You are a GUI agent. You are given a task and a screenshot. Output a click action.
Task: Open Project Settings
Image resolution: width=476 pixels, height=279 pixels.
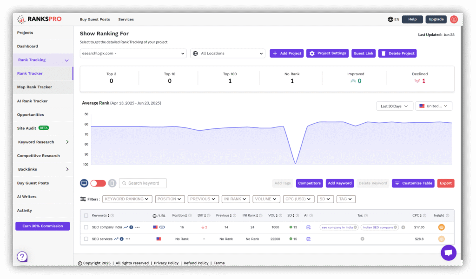[327, 53]
